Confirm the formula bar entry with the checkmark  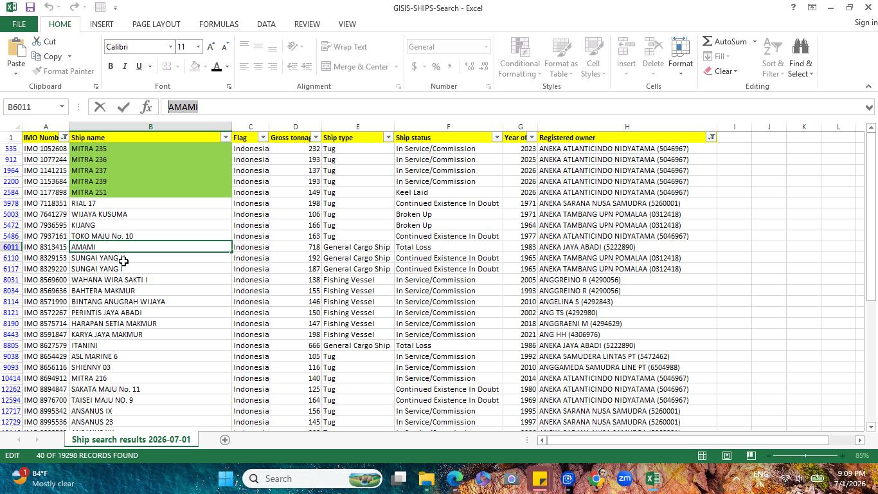pyautogui.click(x=123, y=107)
